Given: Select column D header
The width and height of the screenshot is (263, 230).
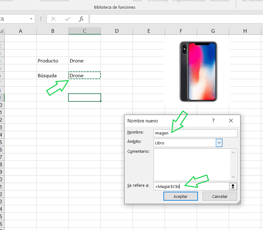Looking at the screenshot, I should click(x=117, y=31).
